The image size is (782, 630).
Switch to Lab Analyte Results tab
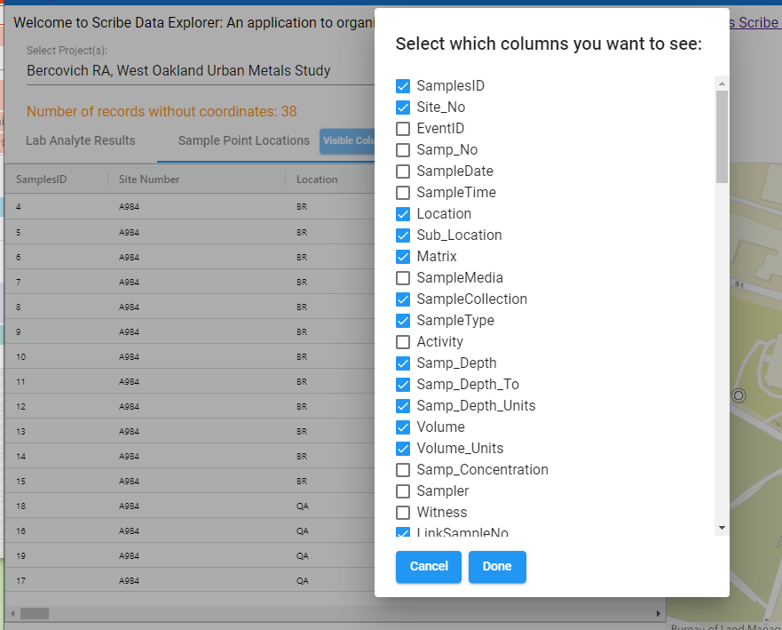(80, 140)
